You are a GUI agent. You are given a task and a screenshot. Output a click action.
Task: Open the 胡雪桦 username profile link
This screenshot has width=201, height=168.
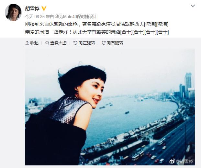tap(32, 9)
